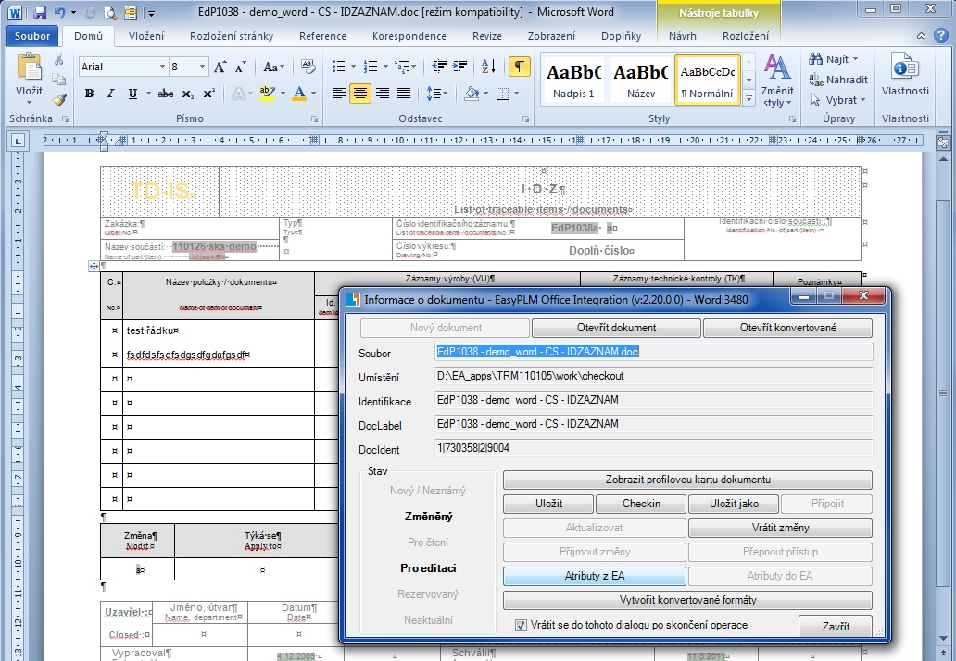Open the Soubor file tab

32,36
